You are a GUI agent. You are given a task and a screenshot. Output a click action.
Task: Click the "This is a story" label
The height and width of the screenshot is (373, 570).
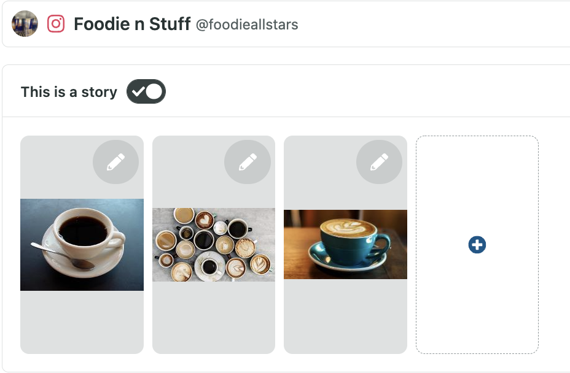69,92
